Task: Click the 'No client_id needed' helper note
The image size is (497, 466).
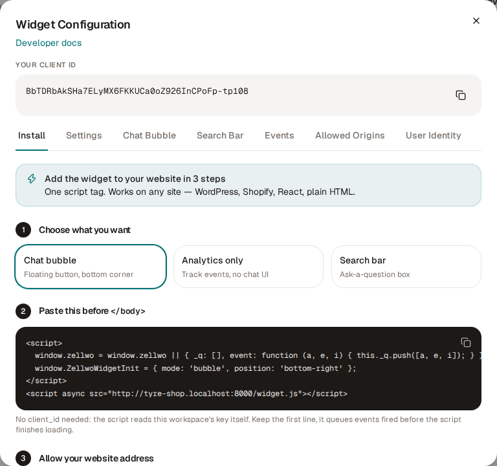Action: [238, 425]
